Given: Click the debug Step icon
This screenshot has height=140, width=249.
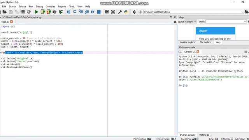Looking at the screenshot, I should (75, 12).
